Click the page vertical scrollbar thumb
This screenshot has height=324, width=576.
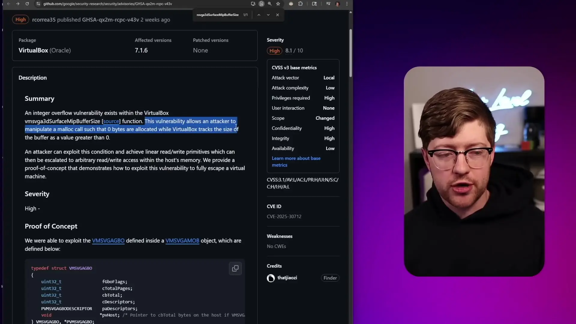(350, 53)
